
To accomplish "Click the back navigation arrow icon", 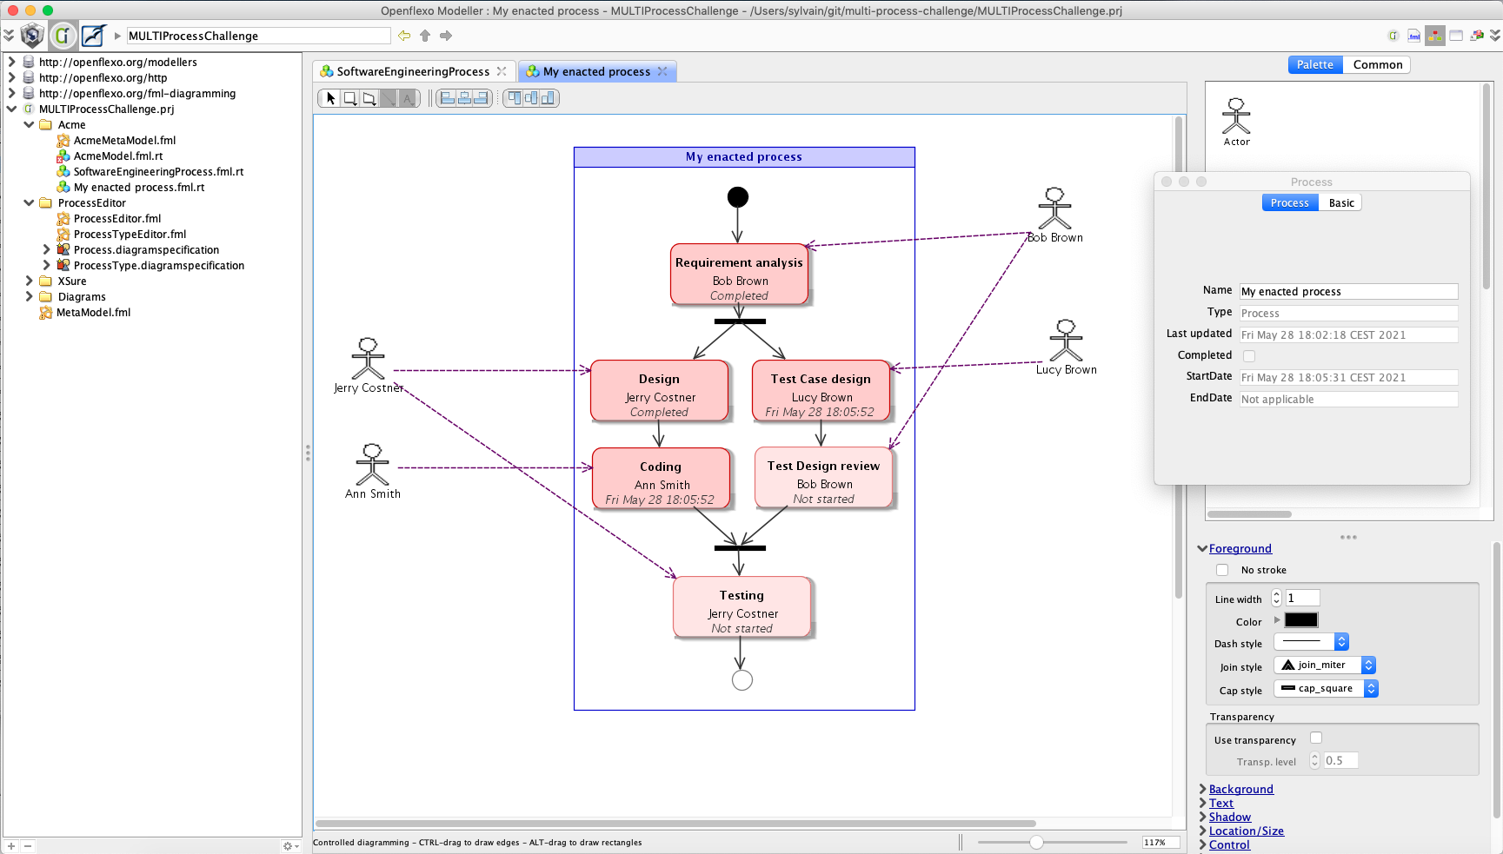I will tap(404, 36).
